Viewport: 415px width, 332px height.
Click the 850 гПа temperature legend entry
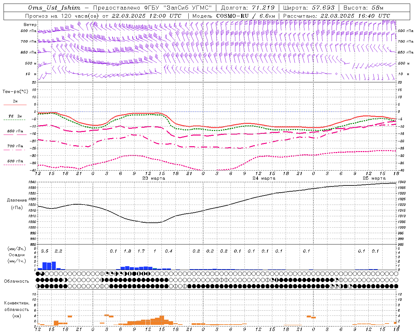pos(15,131)
